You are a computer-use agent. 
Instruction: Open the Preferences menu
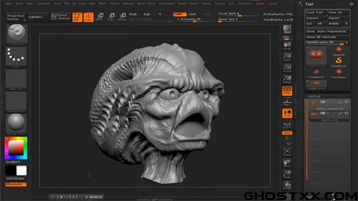(166, 3)
